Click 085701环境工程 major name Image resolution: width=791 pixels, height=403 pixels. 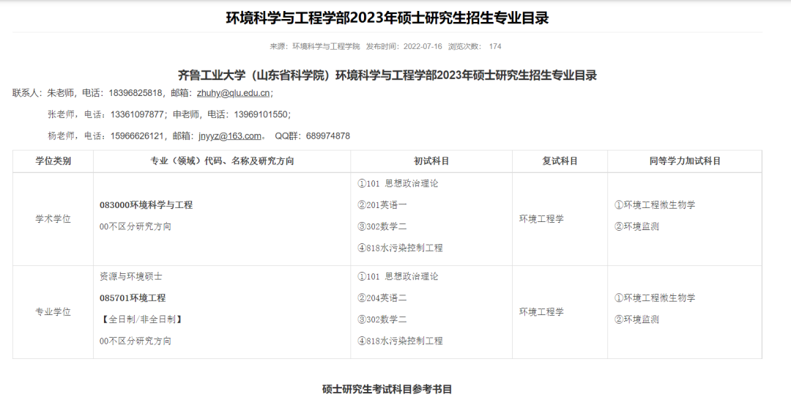(x=133, y=298)
